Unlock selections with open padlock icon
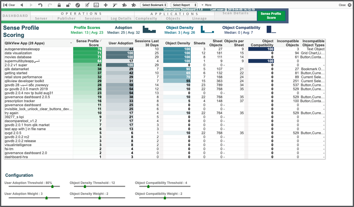The height and width of the screenshot is (207, 354). 68,5
